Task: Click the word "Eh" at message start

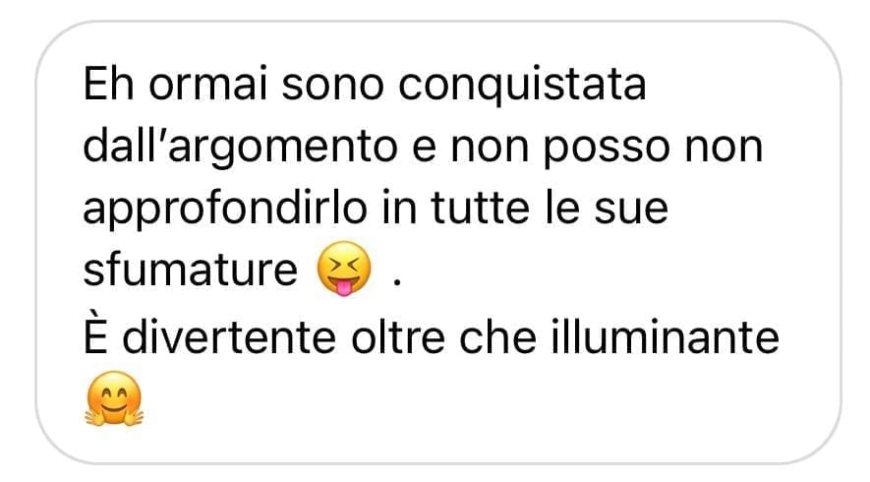Action: (109, 84)
